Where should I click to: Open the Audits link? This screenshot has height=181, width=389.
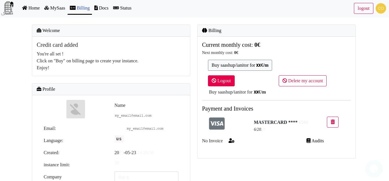click(315, 141)
